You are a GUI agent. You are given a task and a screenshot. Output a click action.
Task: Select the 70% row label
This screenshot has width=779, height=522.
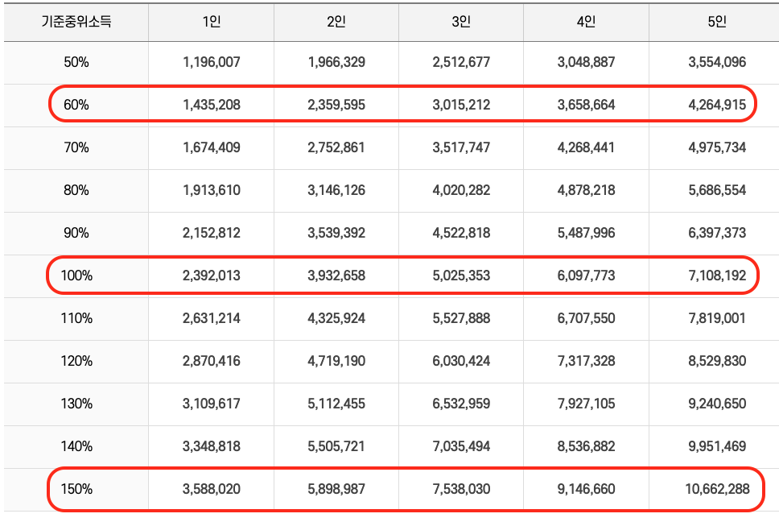point(76,147)
